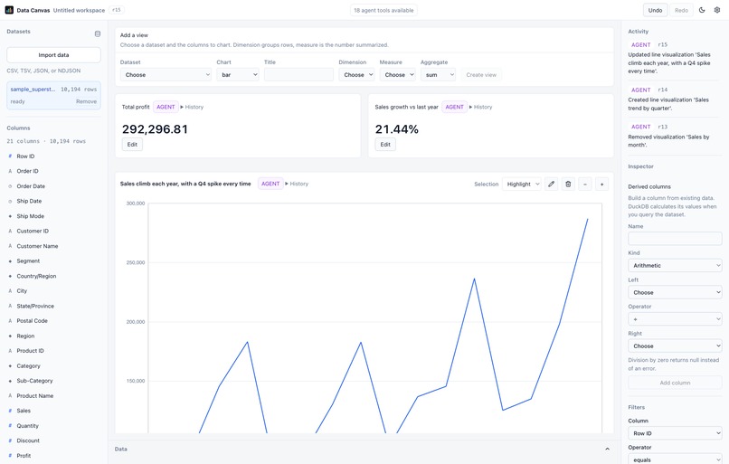The image size is (729, 464).
Task: Click the minus button on the chart toolbar
Action: tap(585, 185)
